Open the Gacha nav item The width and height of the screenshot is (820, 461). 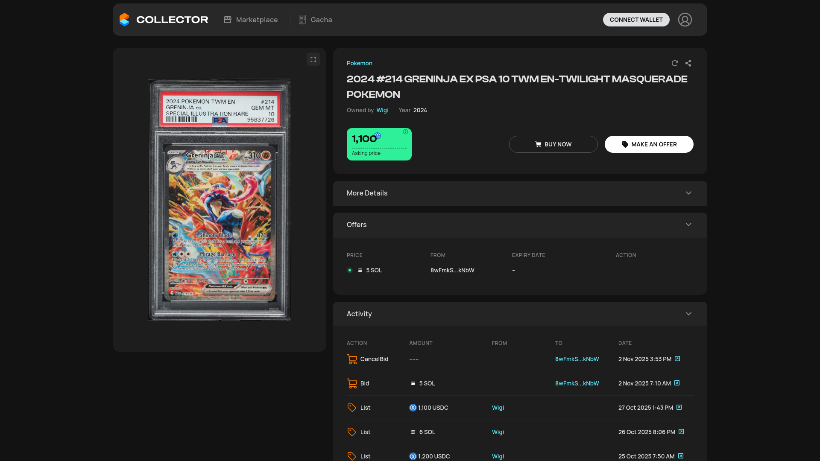pyautogui.click(x=315, y=20)
